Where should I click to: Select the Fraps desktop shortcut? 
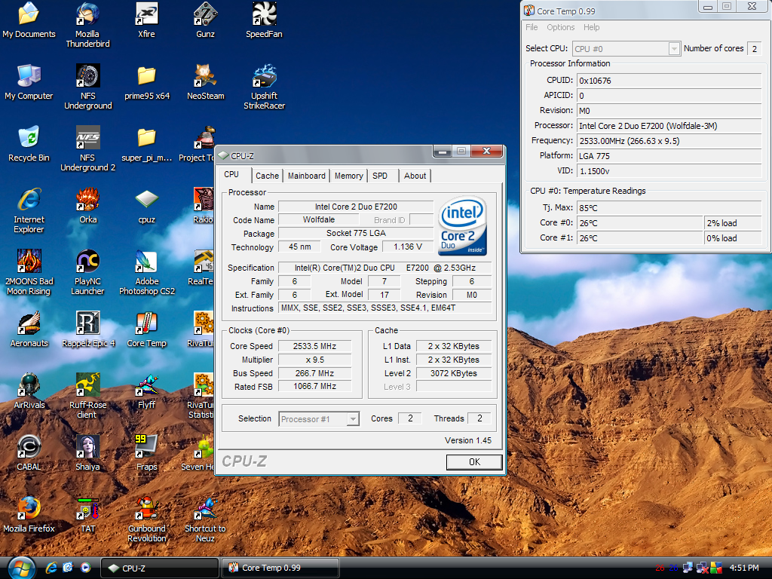[x=147, y=453]
